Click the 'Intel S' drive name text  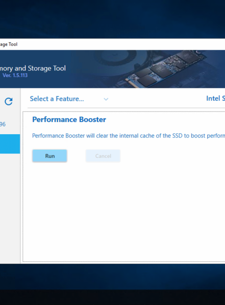coord(216,99)
